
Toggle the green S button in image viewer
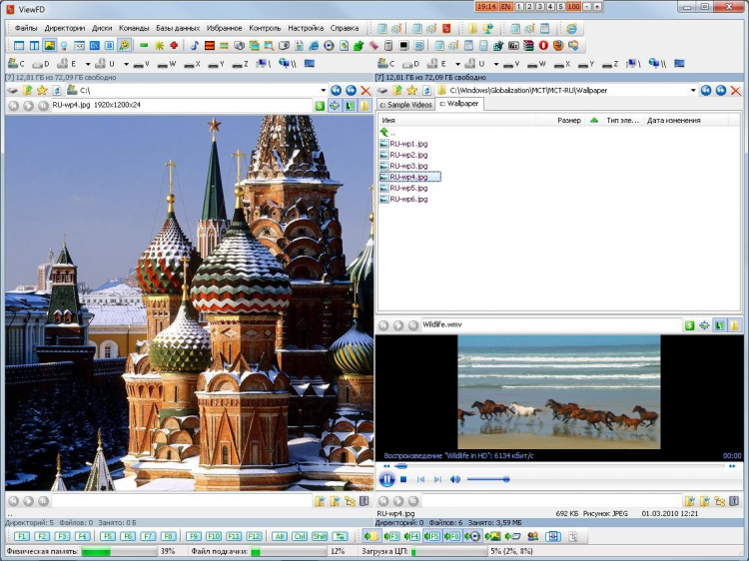coord(320,106)
